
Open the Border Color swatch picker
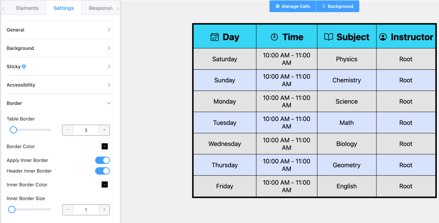pyautogui.click(x=105, y=146)
